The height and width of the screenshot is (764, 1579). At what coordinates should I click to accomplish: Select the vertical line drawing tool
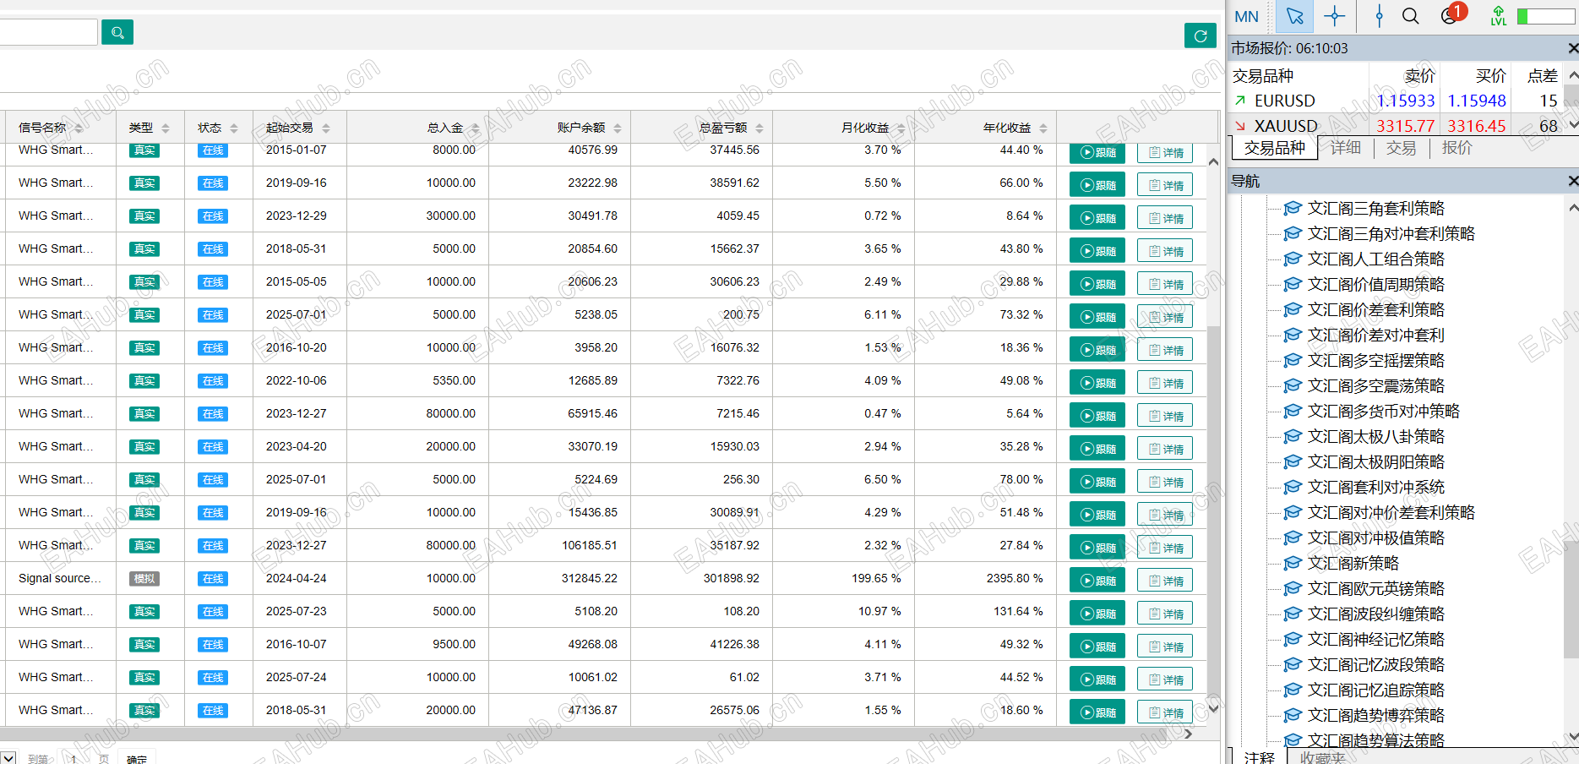pyautogui.click(x=1379, y=16)
